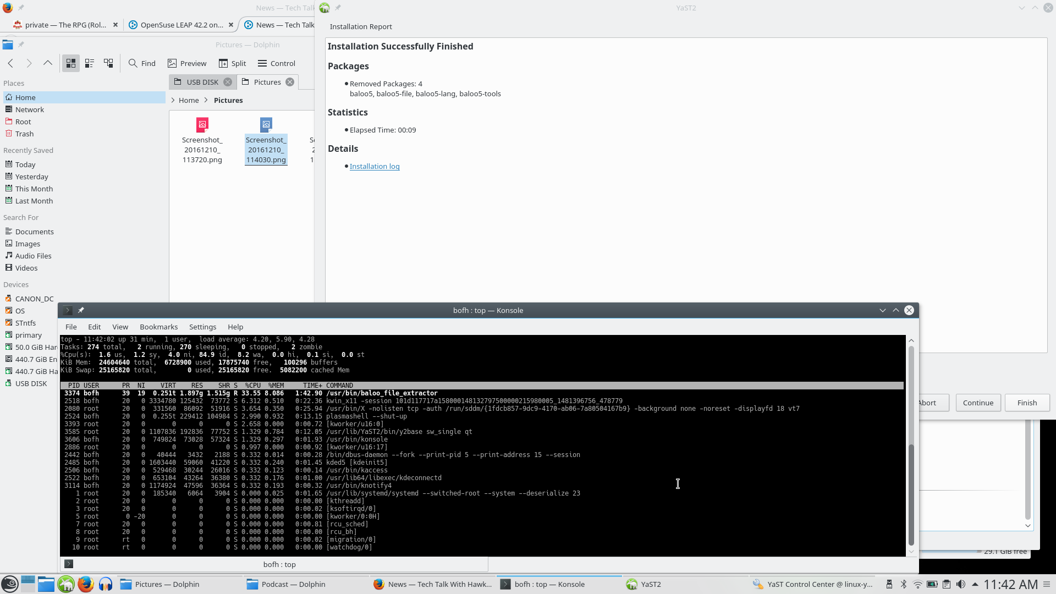Open Control menu in Dolphin

pos(277,63)
